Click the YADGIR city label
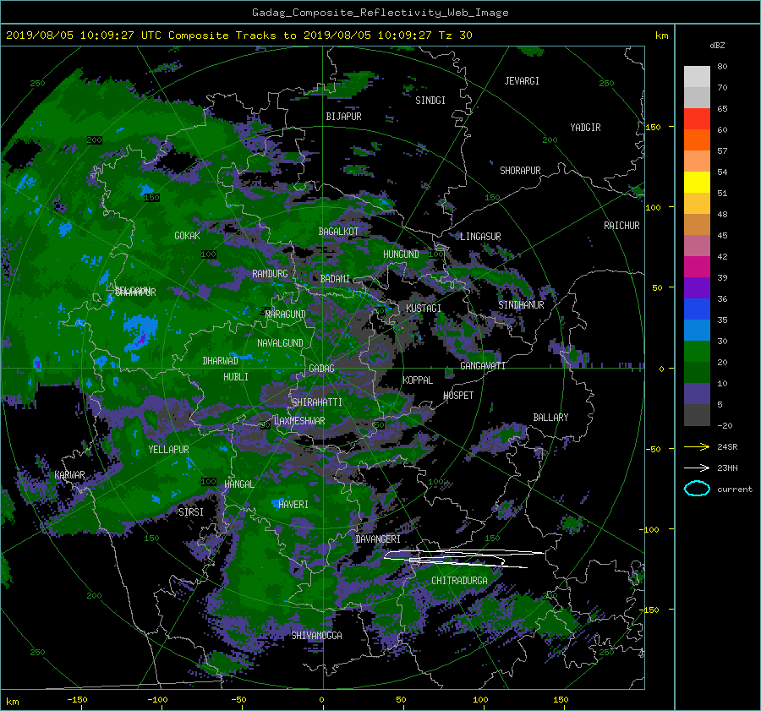Viewport: 761px width, 711px height. point(585,128)
